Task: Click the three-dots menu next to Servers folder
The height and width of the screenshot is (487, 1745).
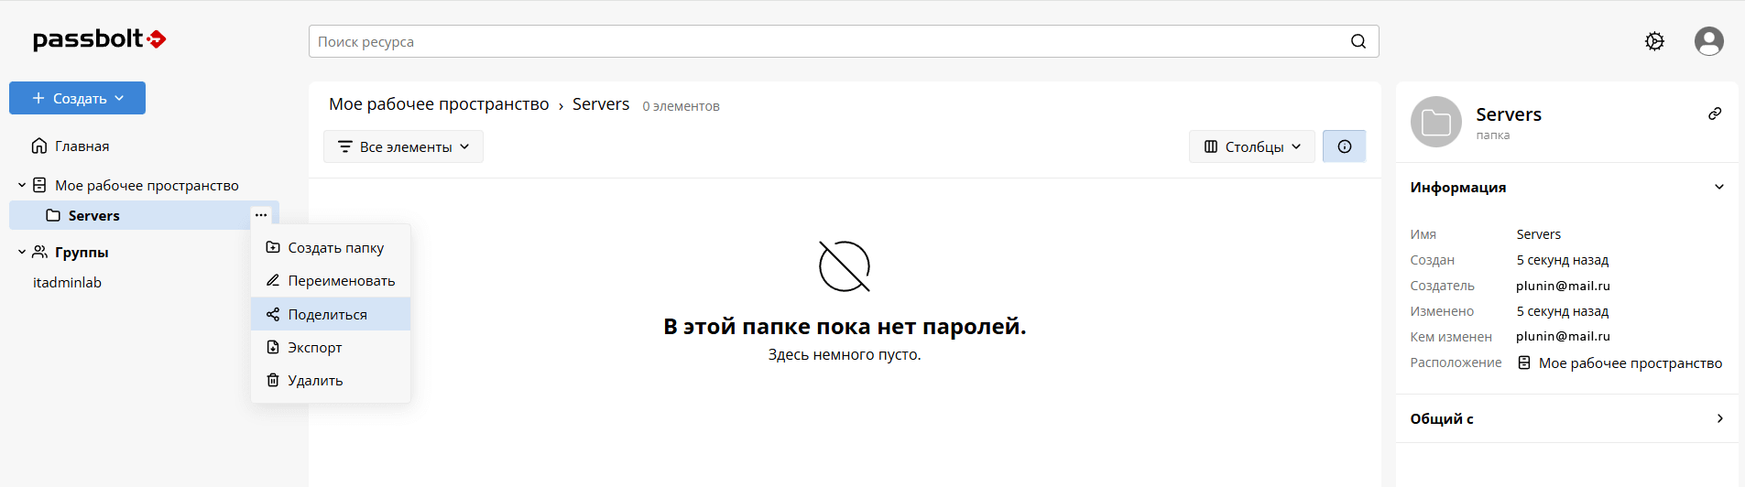Action: pos(261,215)
